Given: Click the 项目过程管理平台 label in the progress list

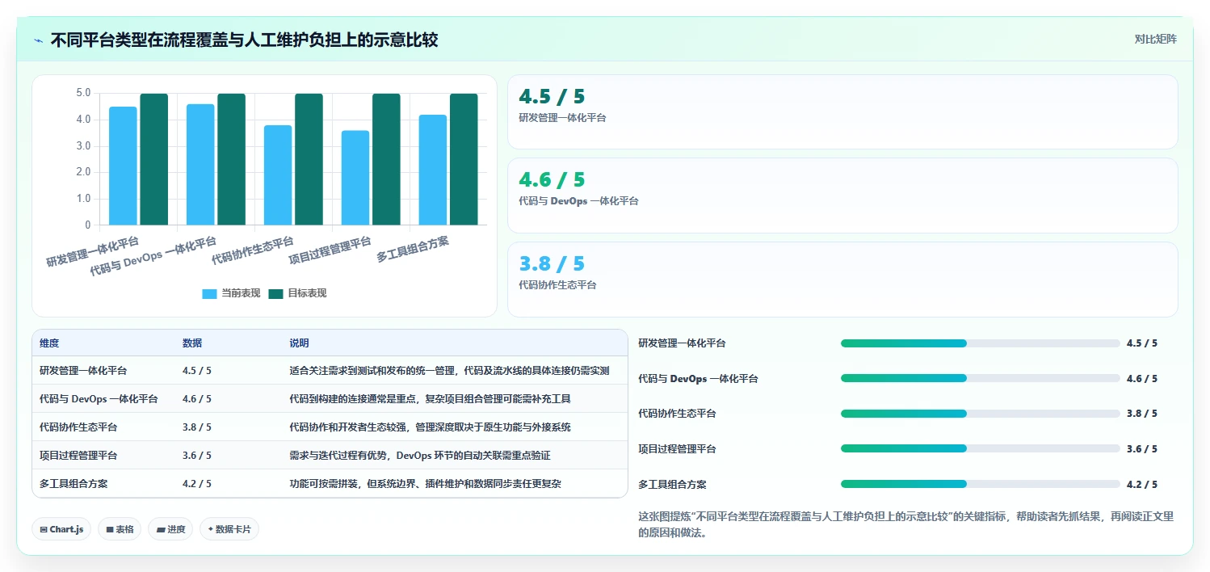Looking at the screenshot, I should [677, 449].
